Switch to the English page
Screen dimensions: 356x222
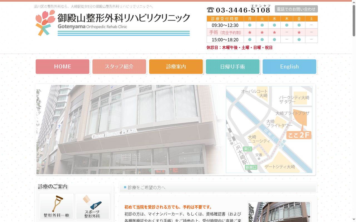pyautogui.click(x=290, y=67)
